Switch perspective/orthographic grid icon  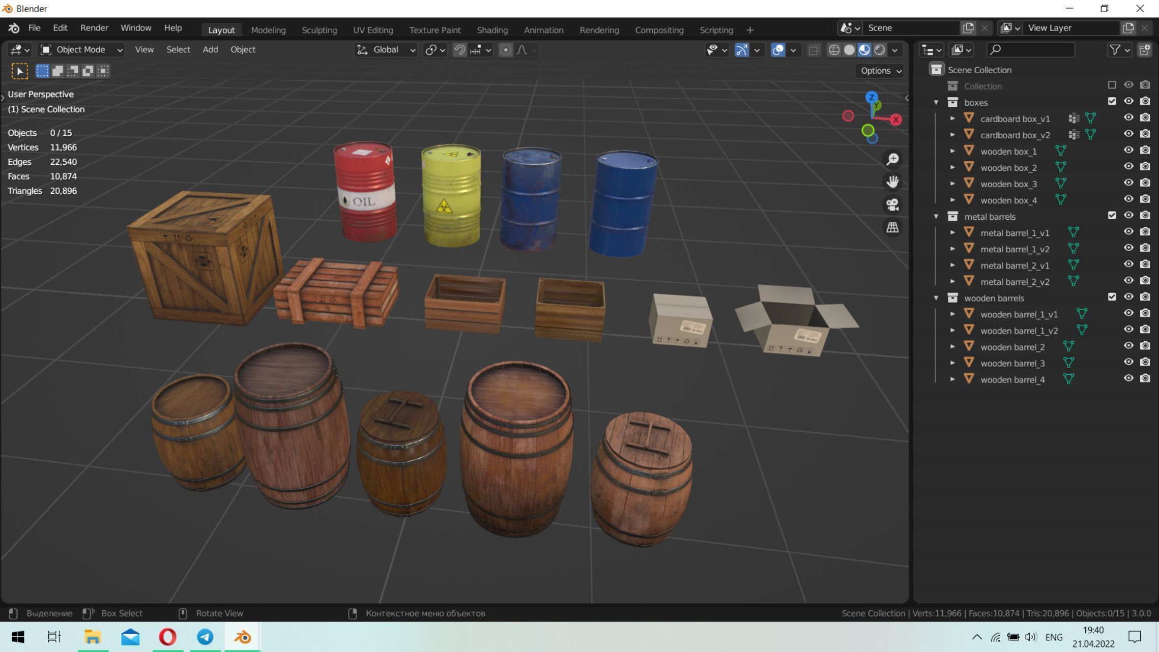pyautogui.click(x=892, y=227)
